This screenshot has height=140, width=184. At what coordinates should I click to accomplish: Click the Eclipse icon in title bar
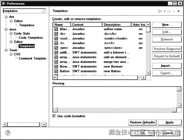(x=4, y=3)
